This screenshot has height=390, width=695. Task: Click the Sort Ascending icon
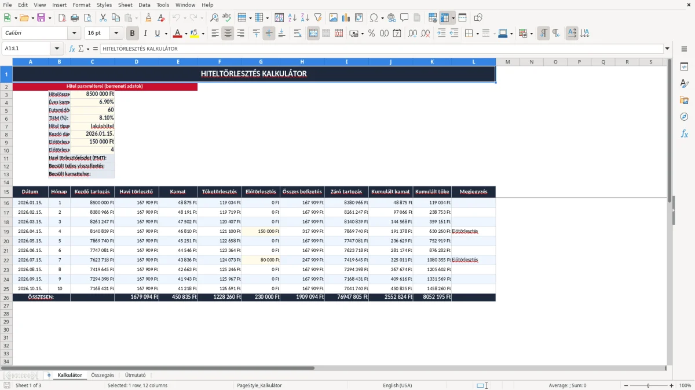(292, 18)
